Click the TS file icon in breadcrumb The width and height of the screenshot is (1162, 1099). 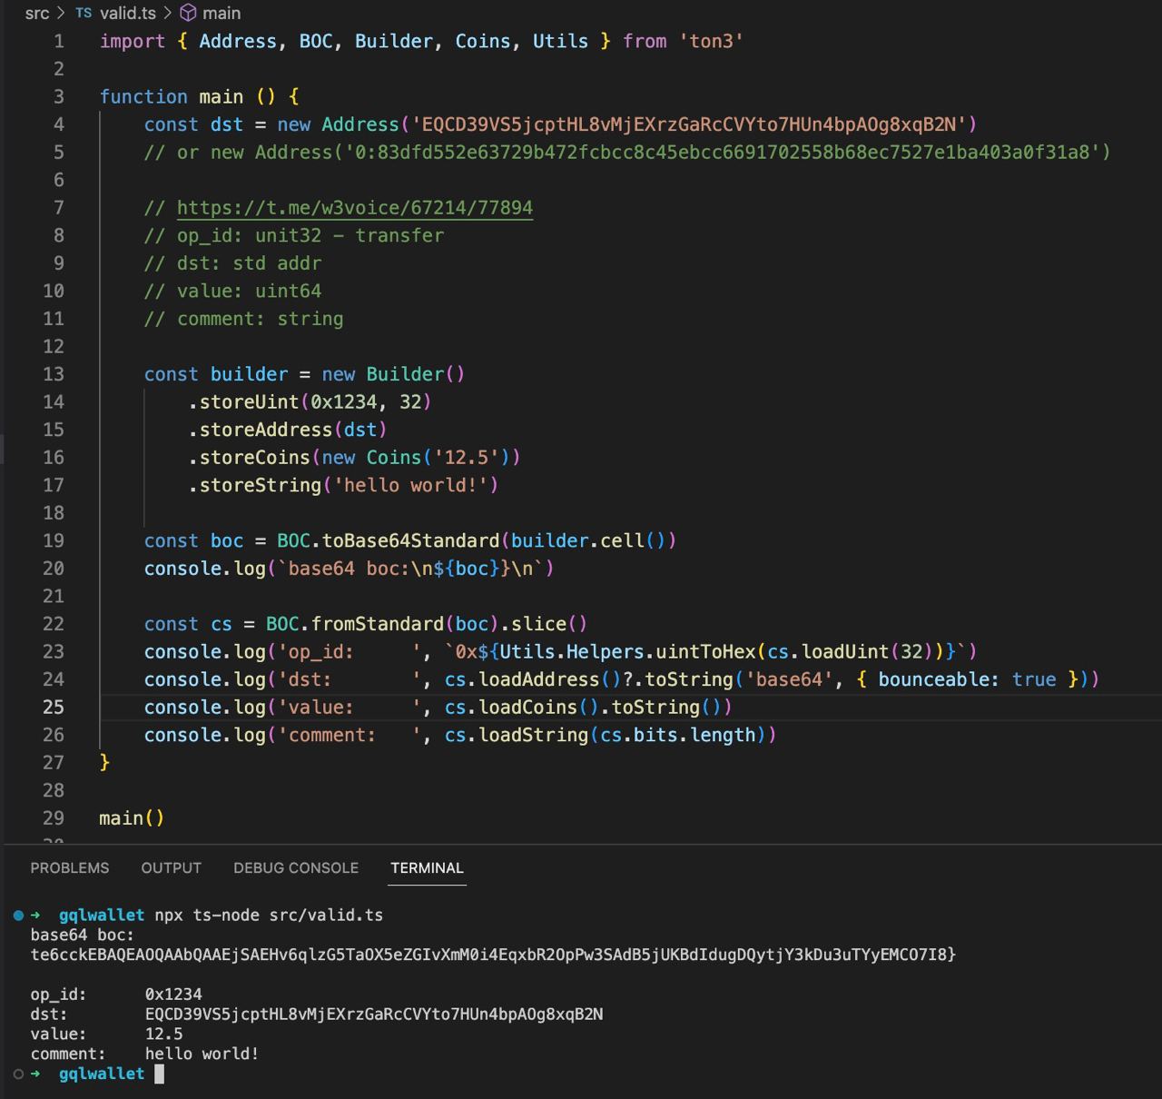pos(84,13)
